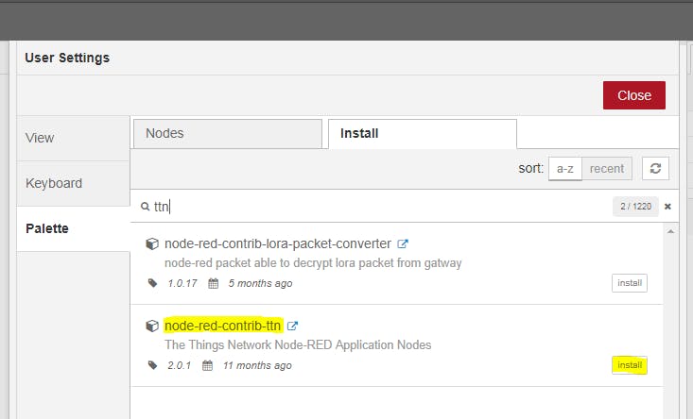This screenshot has height=419, width=693.
Task: Install node-red-contrib-lora-packet-converter
Action: coord(630,283)
